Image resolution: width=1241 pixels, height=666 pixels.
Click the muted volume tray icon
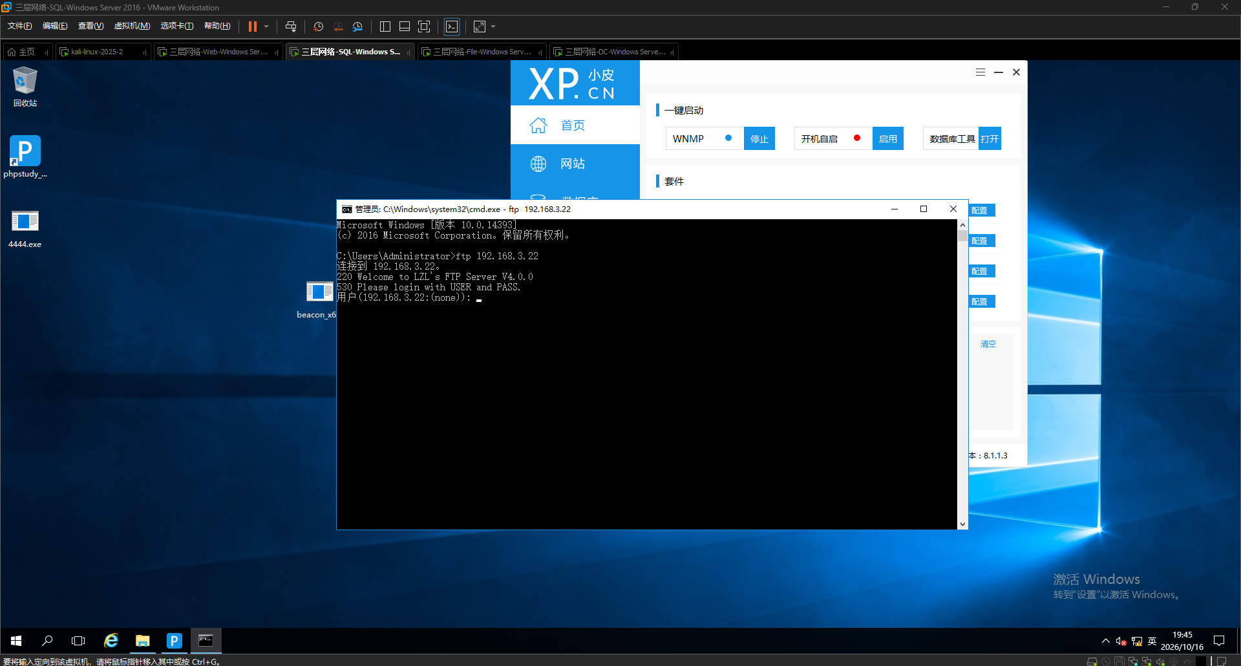click(x=1121, y=641)
